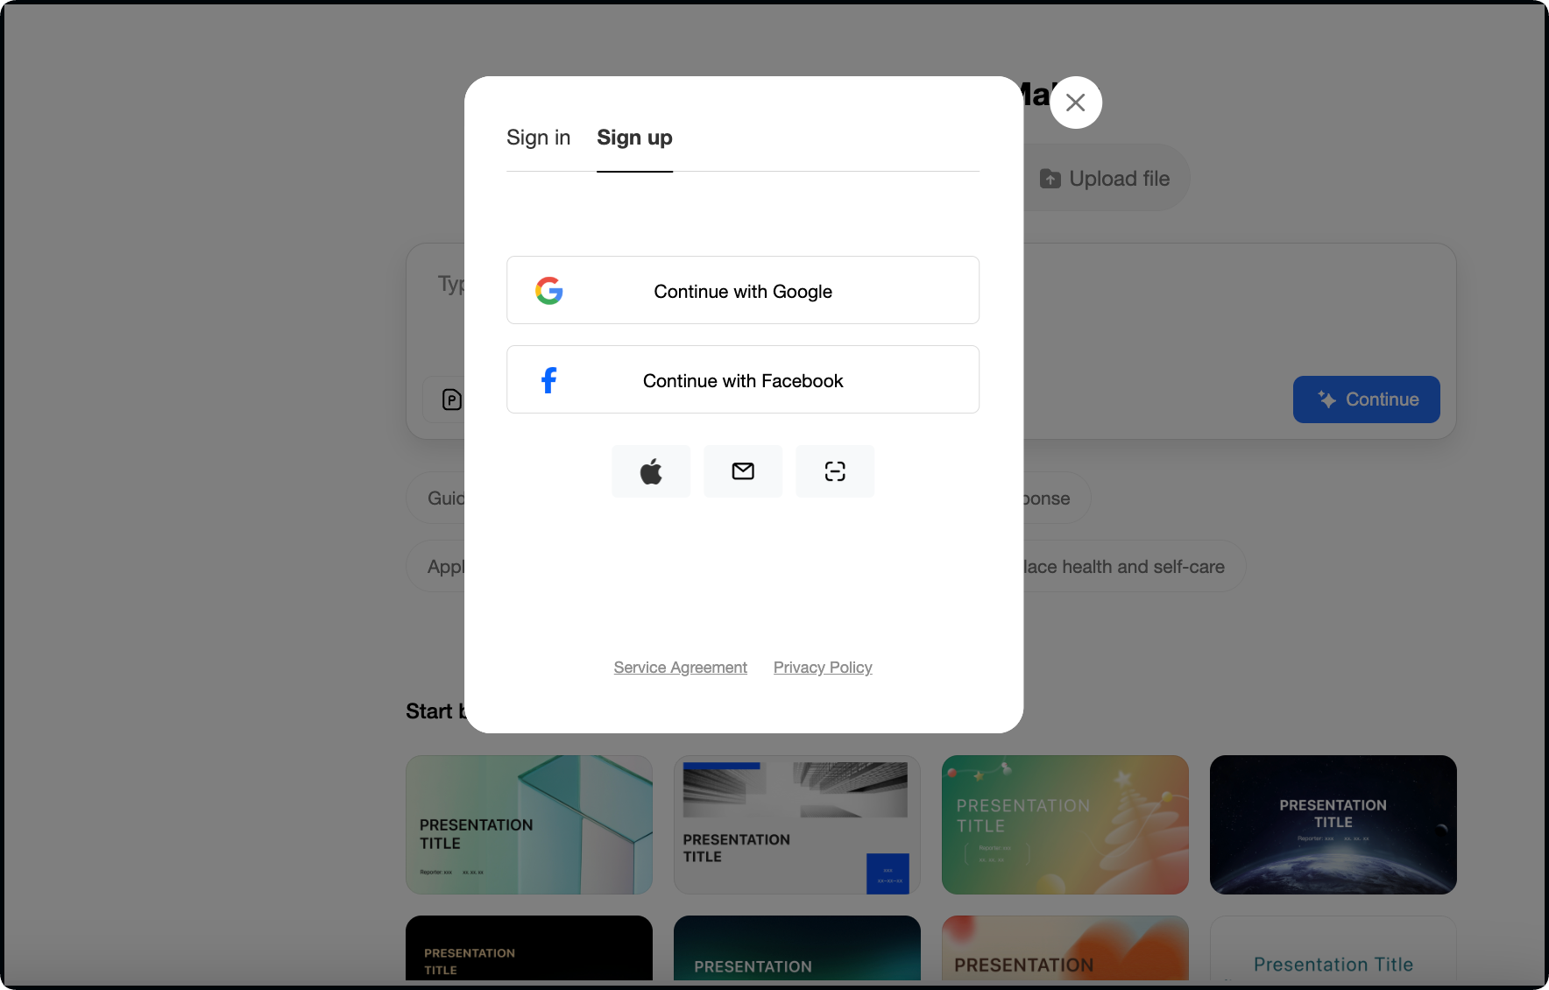Click the suggestion chip ending in 'ponse'
Viewport: 1549px width, 990px height.
tap(1057, 499)
